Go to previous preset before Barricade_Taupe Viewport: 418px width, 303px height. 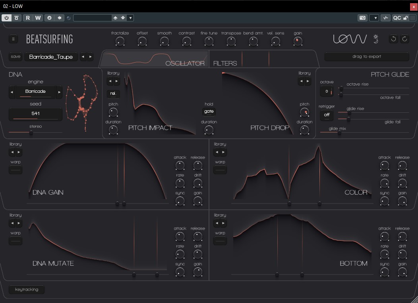83,57
